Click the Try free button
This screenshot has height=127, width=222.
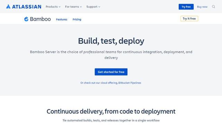tap(186, 7)
